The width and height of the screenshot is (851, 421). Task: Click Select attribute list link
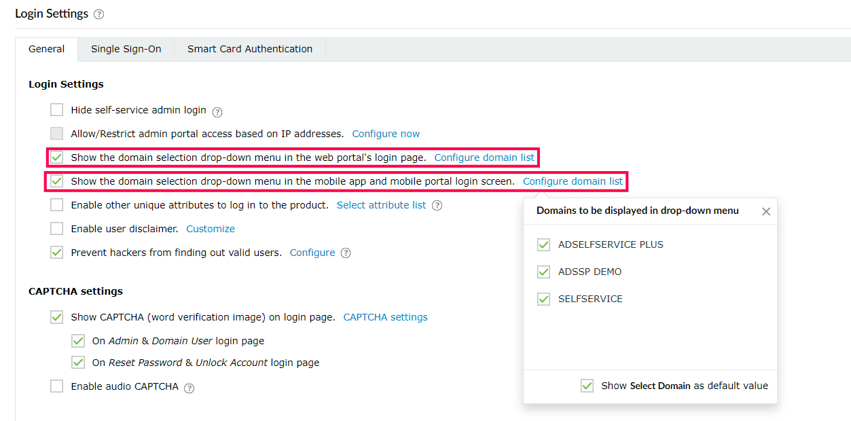[382, 205]
